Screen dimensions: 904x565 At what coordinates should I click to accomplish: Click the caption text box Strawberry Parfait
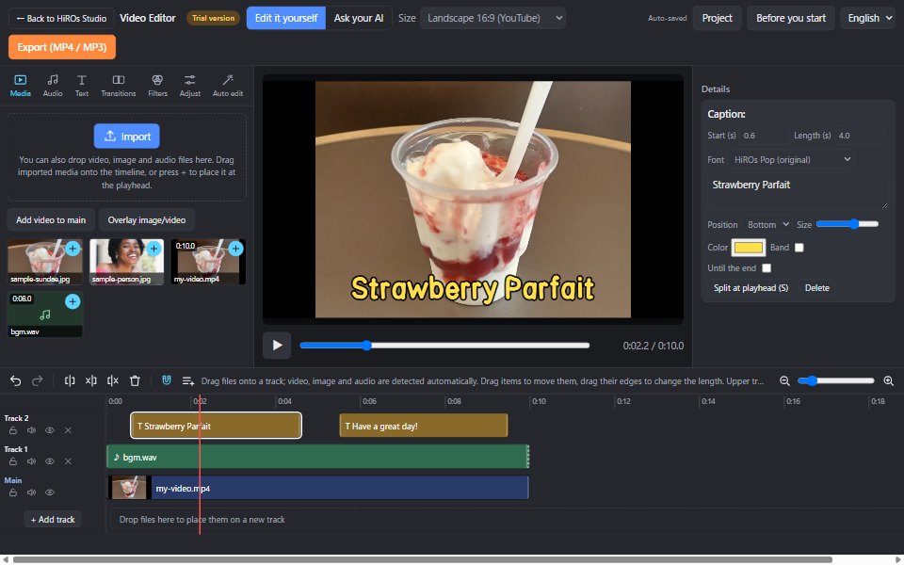[798, 192]
